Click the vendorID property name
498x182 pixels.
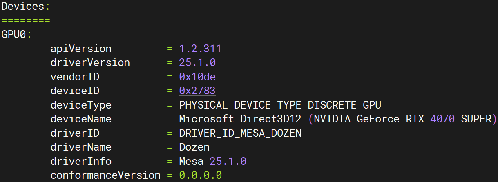point(75,77)
